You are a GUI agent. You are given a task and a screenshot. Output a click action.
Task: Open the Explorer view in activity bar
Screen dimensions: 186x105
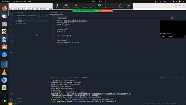(11, 13)
